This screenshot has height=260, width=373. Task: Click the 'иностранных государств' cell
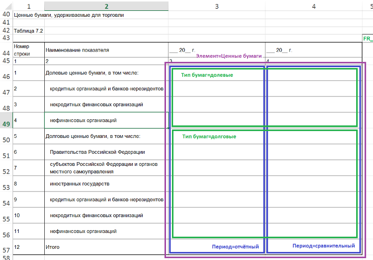pyautogui.click(x=106, y=184)
